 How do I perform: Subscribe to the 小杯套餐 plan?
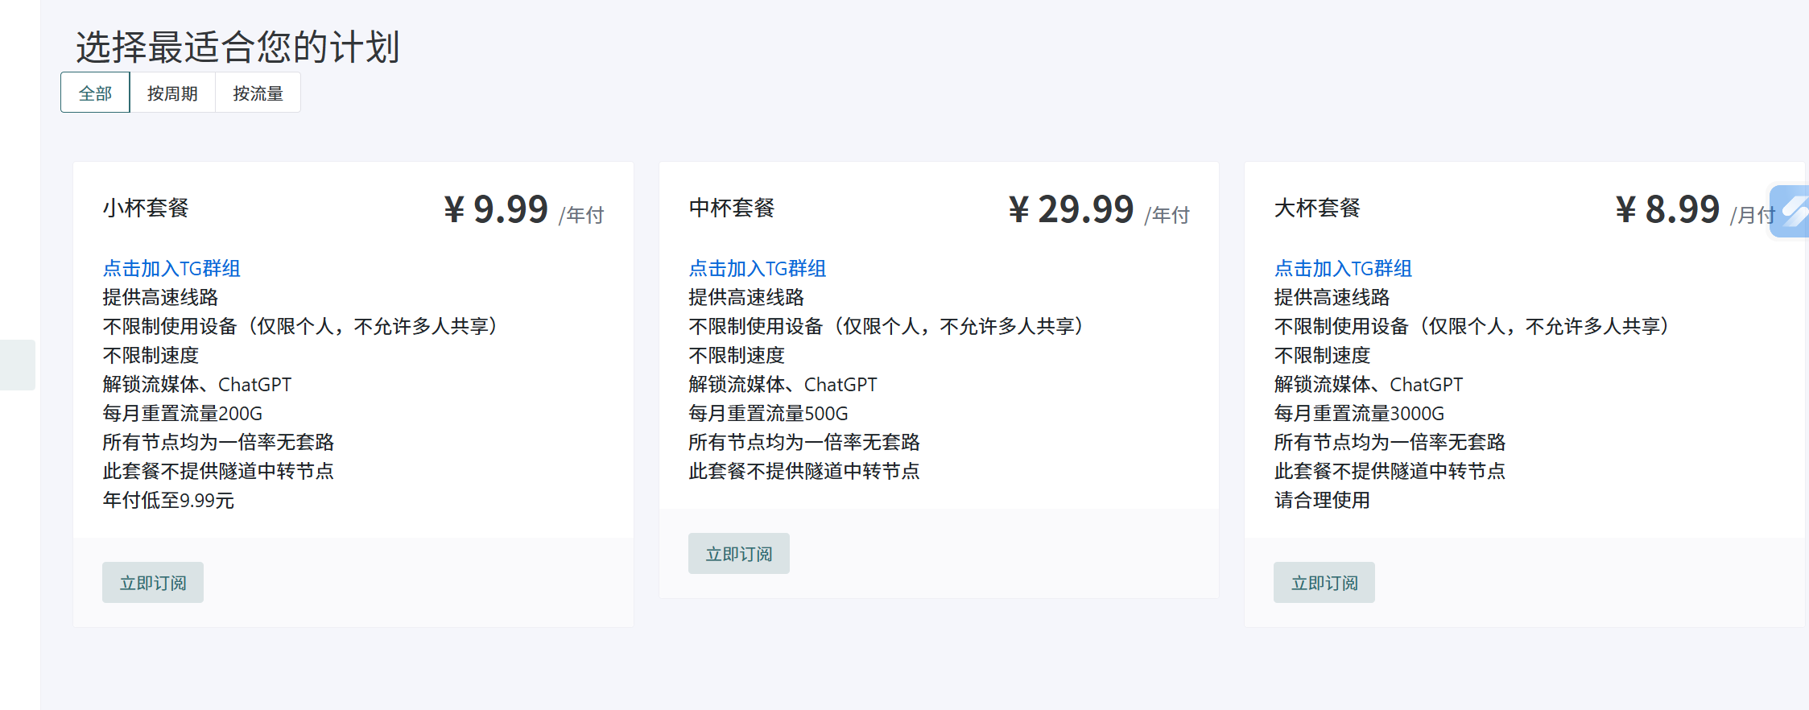click(x=153, y=582)
